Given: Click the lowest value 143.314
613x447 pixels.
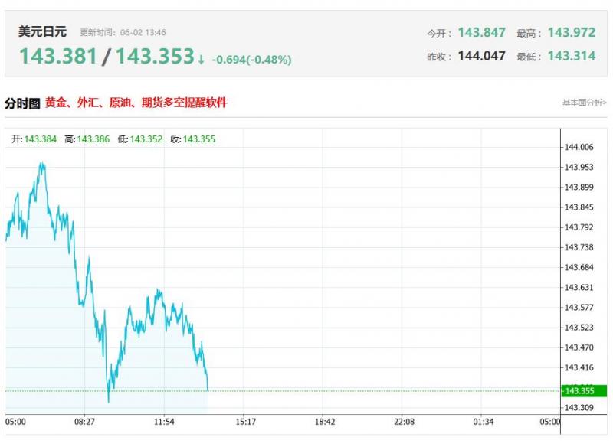Looking at the screenshot, I should click(571, 56).
